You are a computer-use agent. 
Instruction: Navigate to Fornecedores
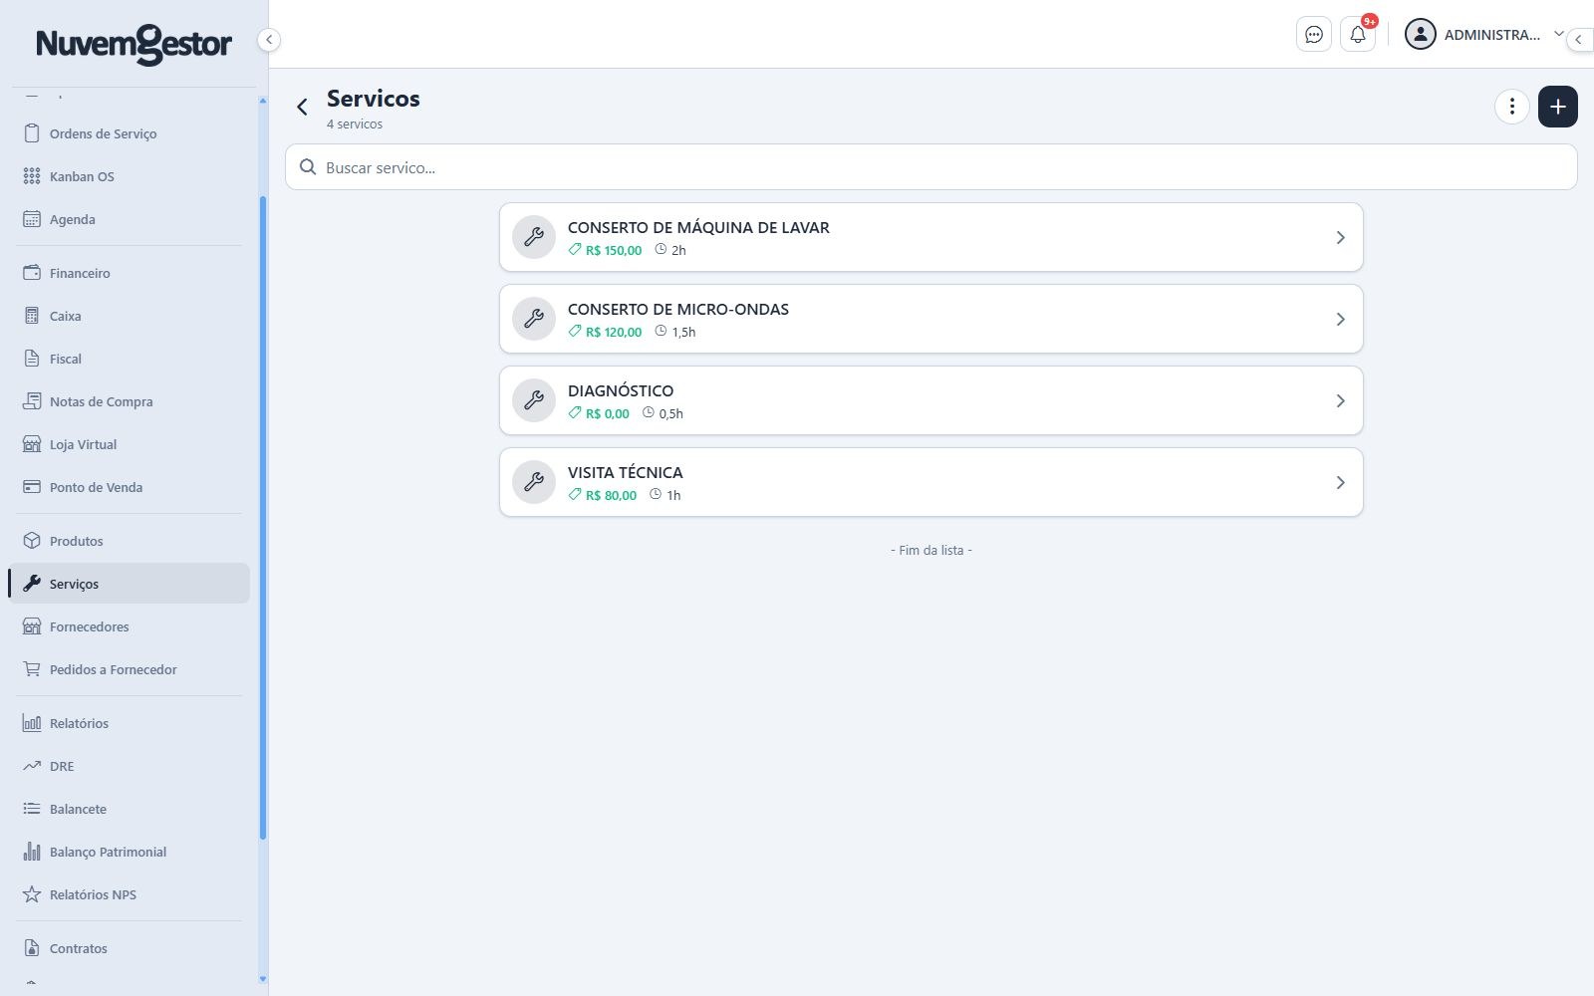[x=130, y=626]
